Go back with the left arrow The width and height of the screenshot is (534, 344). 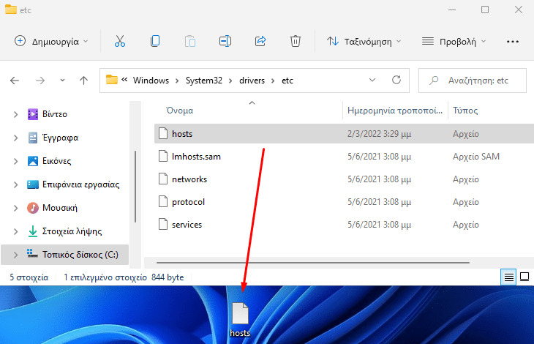coord(15,81)
